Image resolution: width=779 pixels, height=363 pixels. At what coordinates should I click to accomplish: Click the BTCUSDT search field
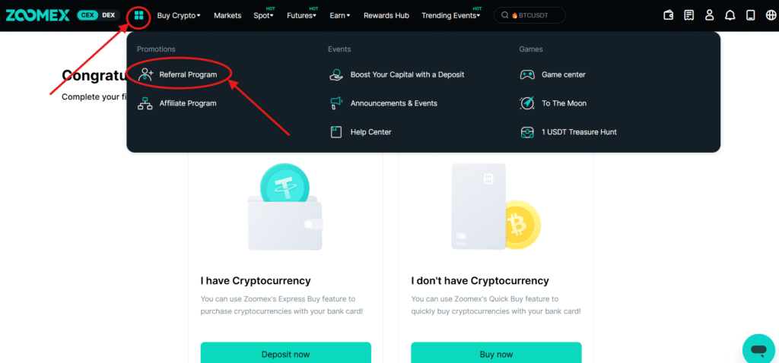[x=529, y=15]
